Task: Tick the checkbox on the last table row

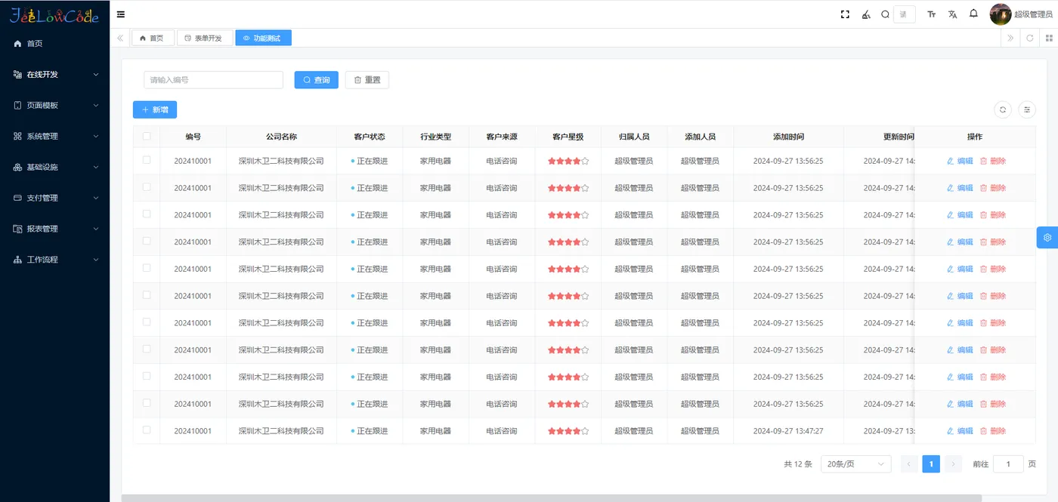Action: [x=146, y=430]
